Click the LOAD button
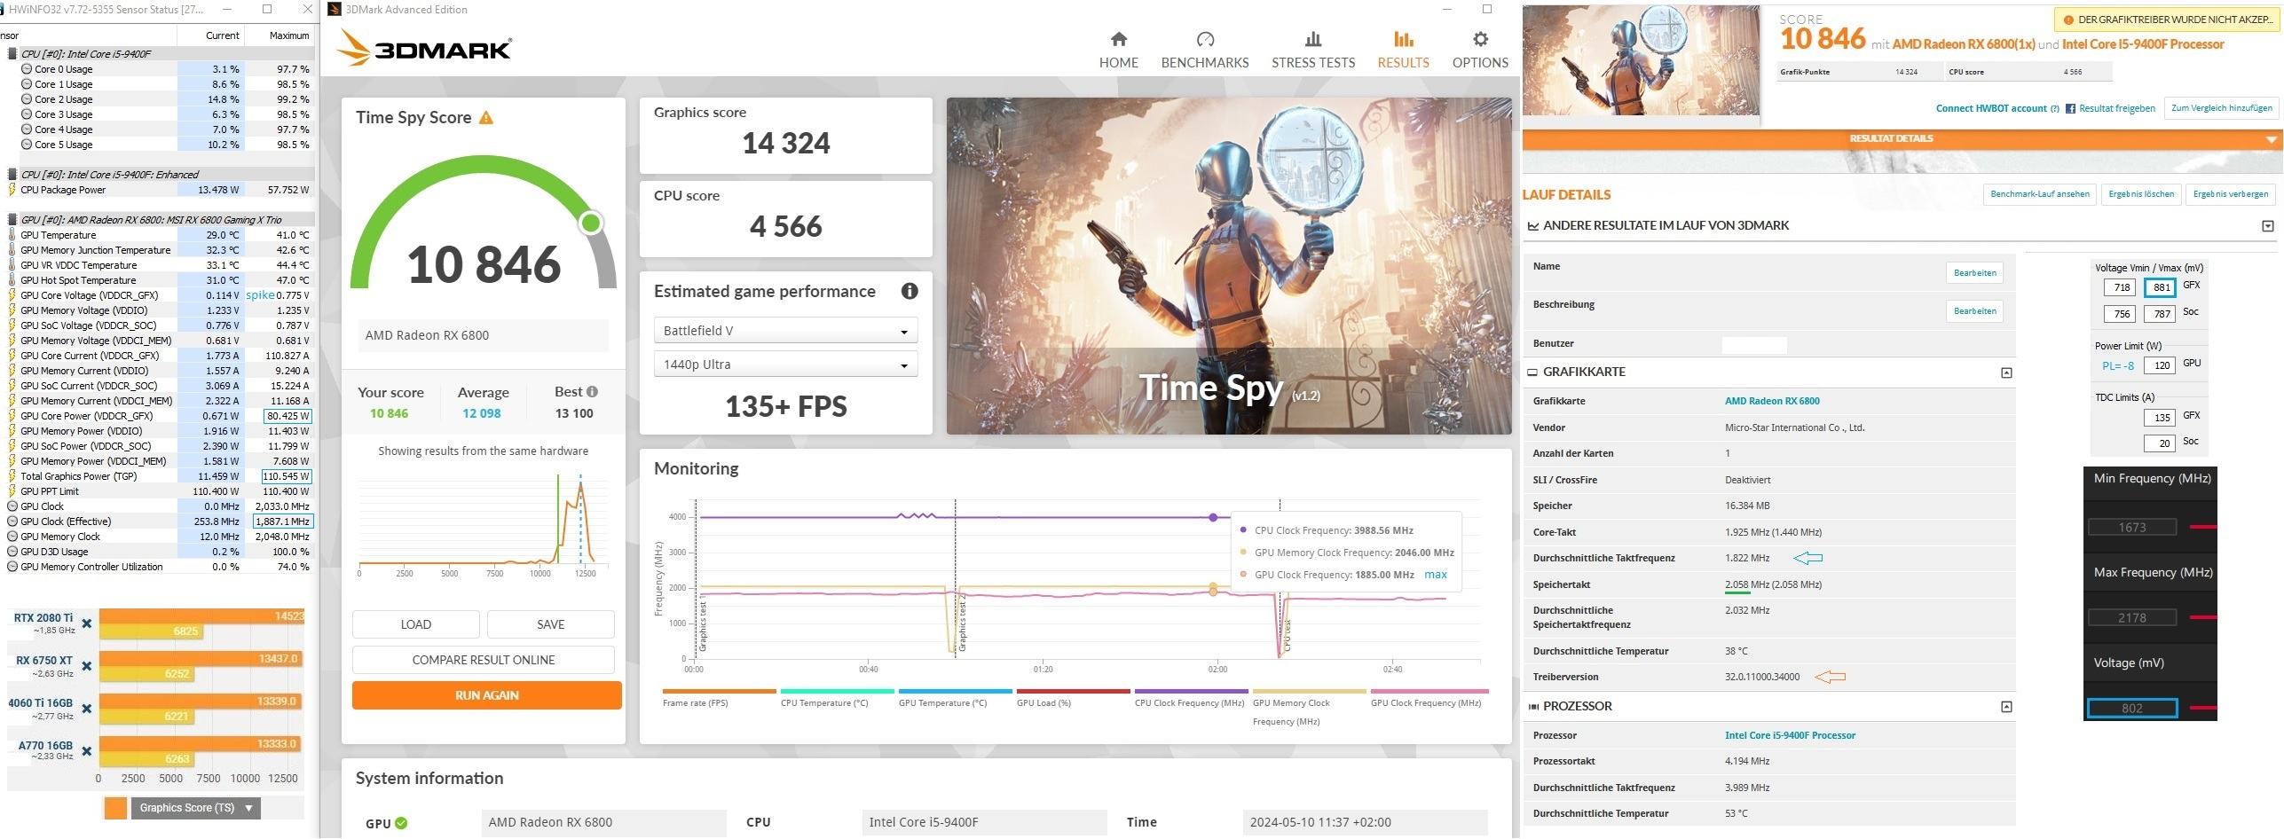This screenshot has height=839, width=2284. pos(415,624)
